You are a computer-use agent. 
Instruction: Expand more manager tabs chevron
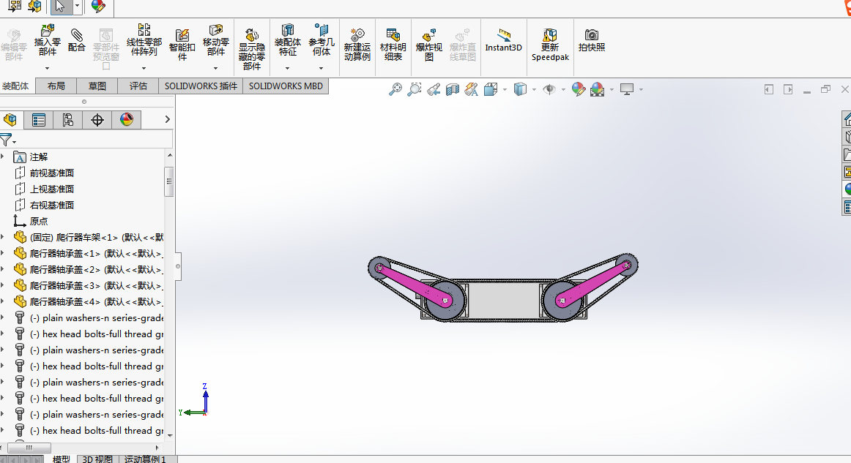[167, 119]
